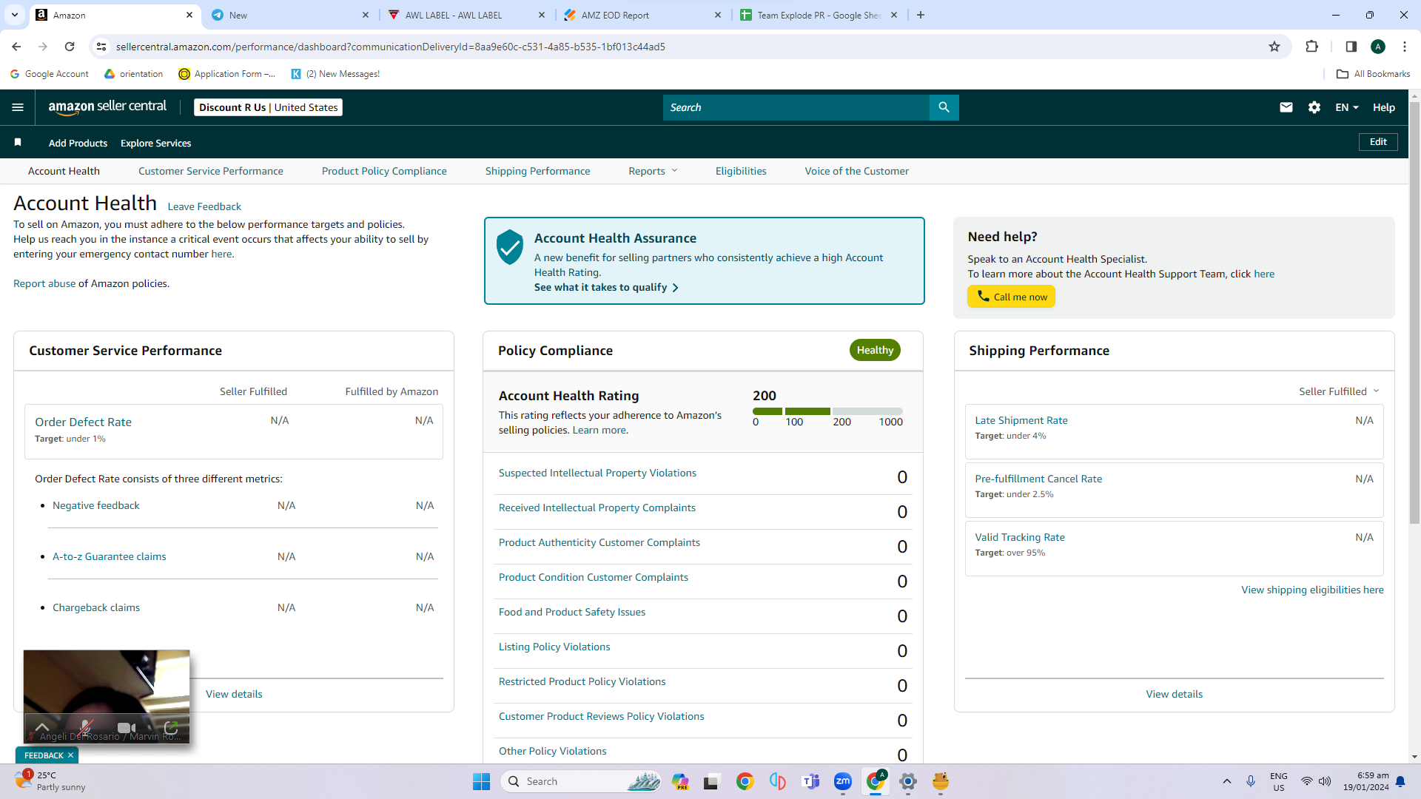The width and height of the screenshot is (1421, 799).
Task: Go to Customer Service Performance tab
Action: 210,171
